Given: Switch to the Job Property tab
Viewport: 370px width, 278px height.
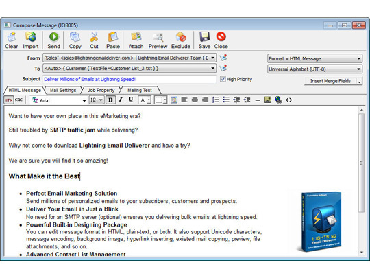Looking at the screenshot, I should 101,90.
